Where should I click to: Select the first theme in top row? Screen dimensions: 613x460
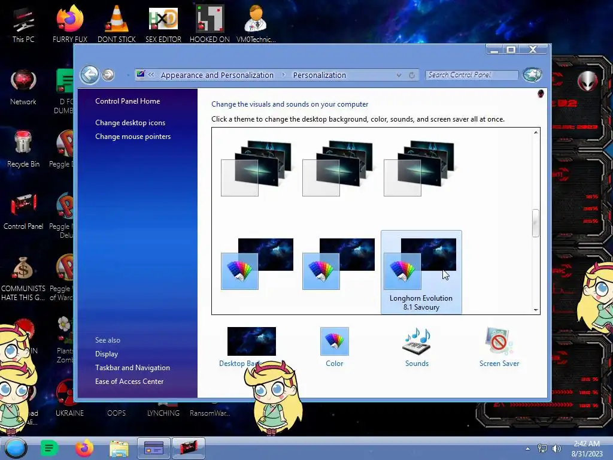coord(256,168)
